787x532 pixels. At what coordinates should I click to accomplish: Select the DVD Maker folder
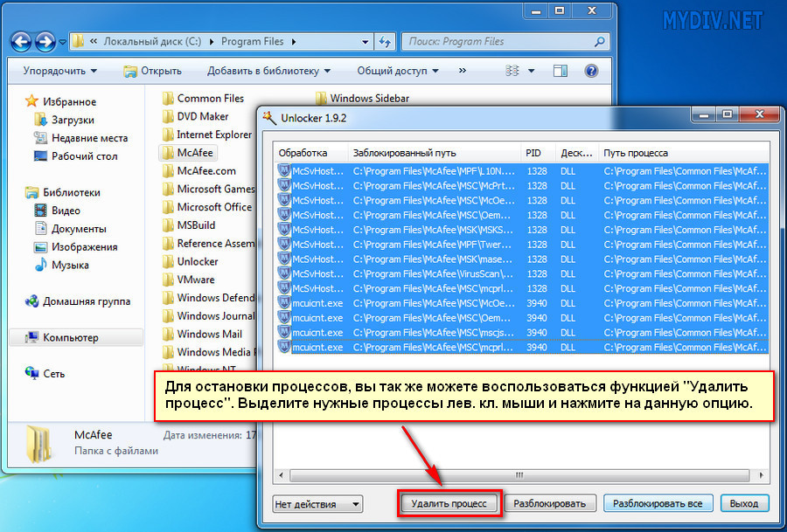[x=195, y=116]
